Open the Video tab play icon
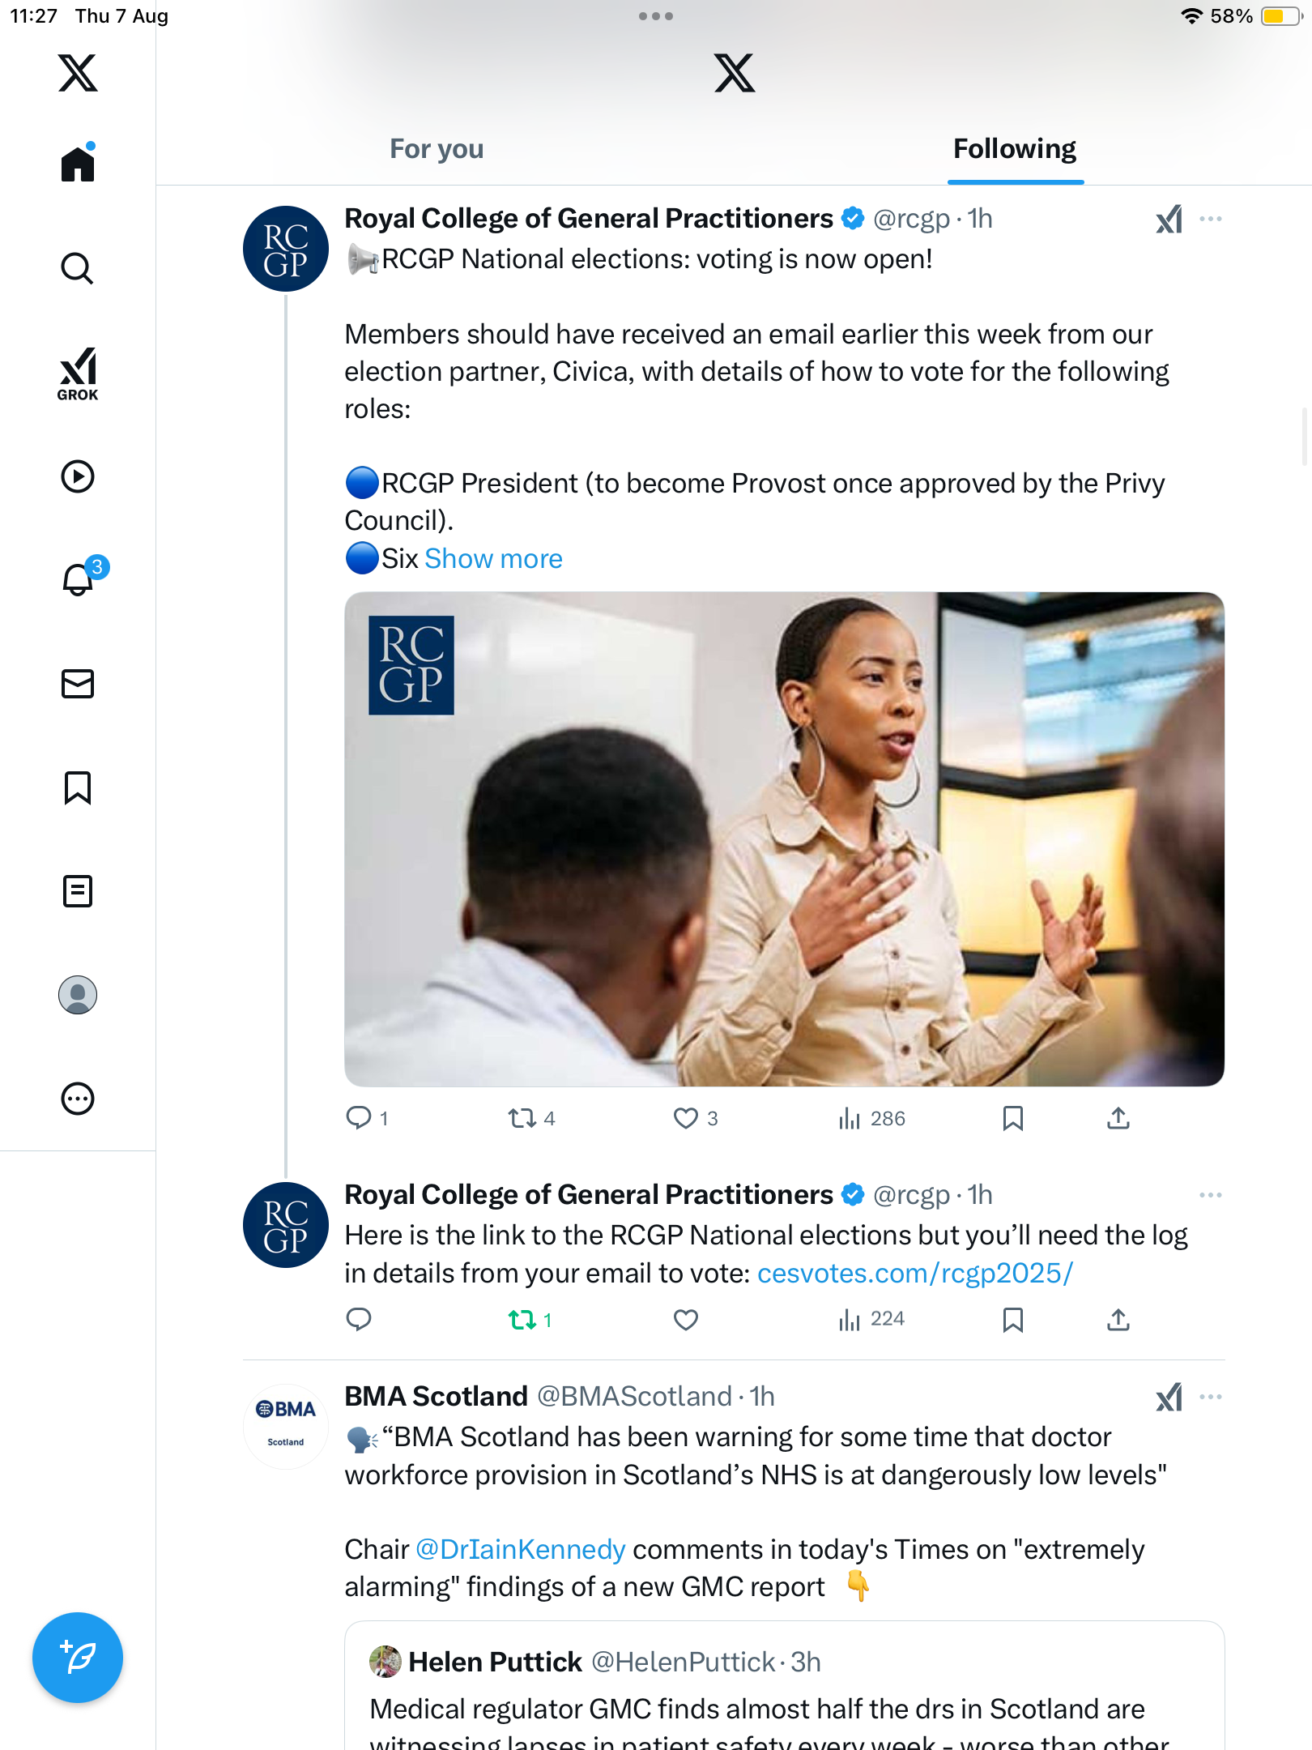 pos(78,476)
